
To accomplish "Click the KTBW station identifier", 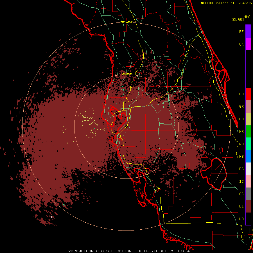I will click(x=144, y=251).
